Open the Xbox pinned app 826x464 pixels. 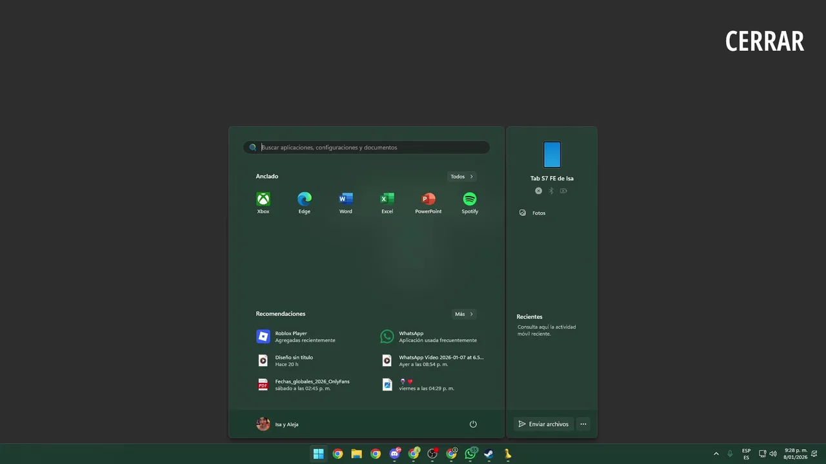(263, 202)
